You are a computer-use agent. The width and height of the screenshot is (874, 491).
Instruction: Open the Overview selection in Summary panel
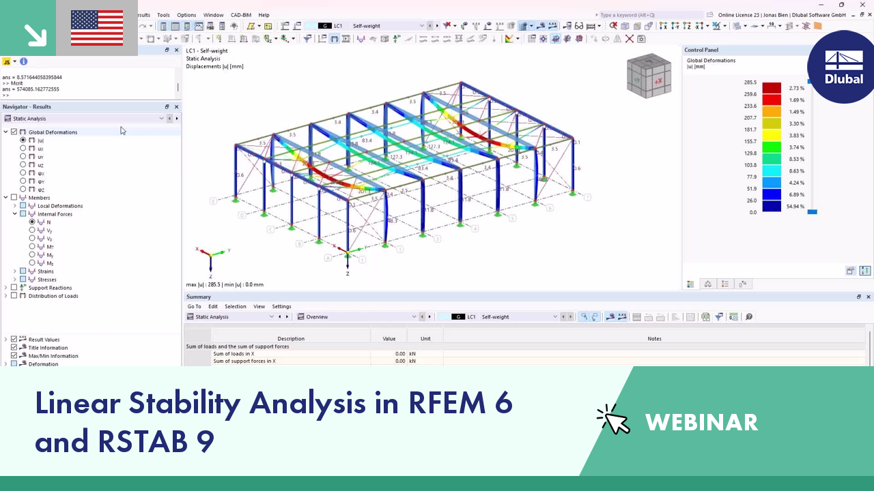[x=318, y=316]
